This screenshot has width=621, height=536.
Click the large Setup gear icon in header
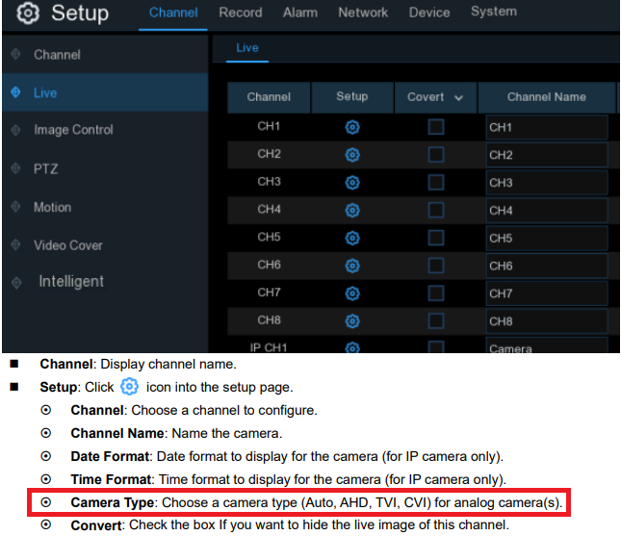(28, 13)
